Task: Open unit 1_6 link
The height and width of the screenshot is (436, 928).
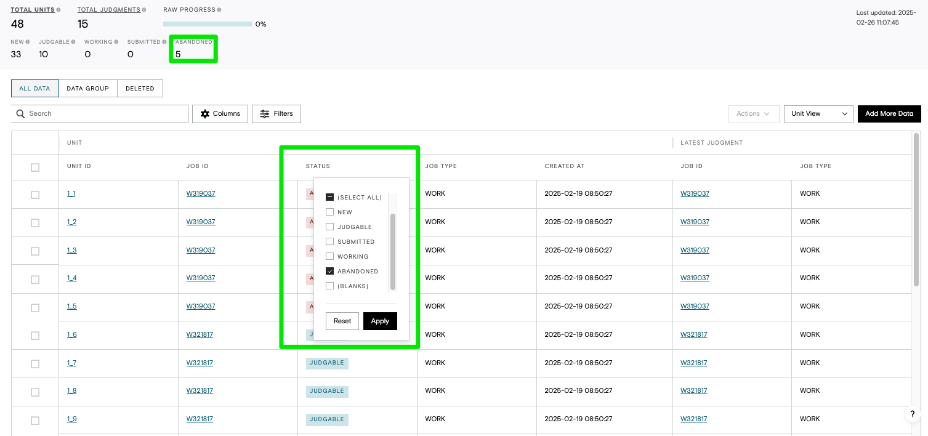Action: click(72, 334)
